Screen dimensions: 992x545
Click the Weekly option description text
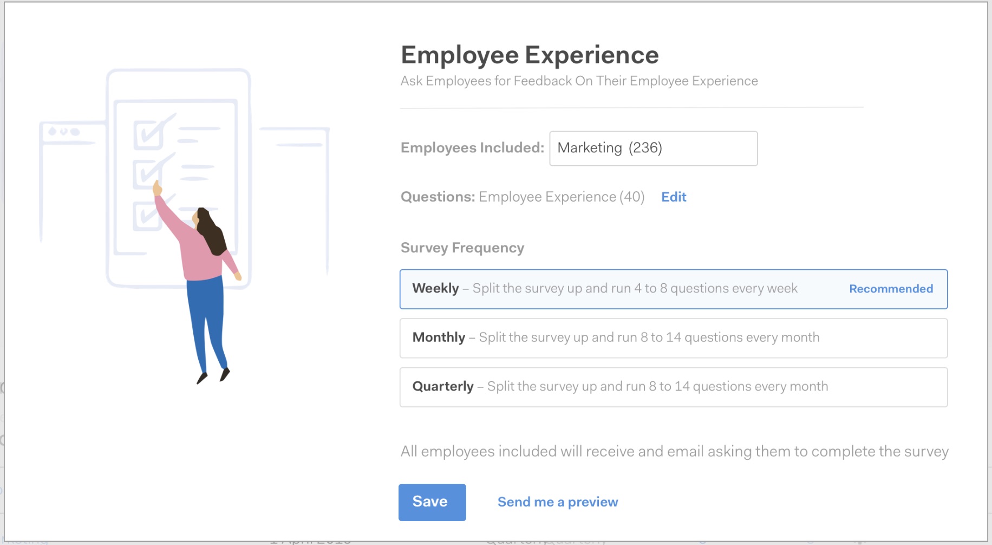pos(634,288)
